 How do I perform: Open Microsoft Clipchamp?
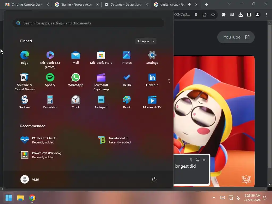pyautogui.click(x=101, y=82)
